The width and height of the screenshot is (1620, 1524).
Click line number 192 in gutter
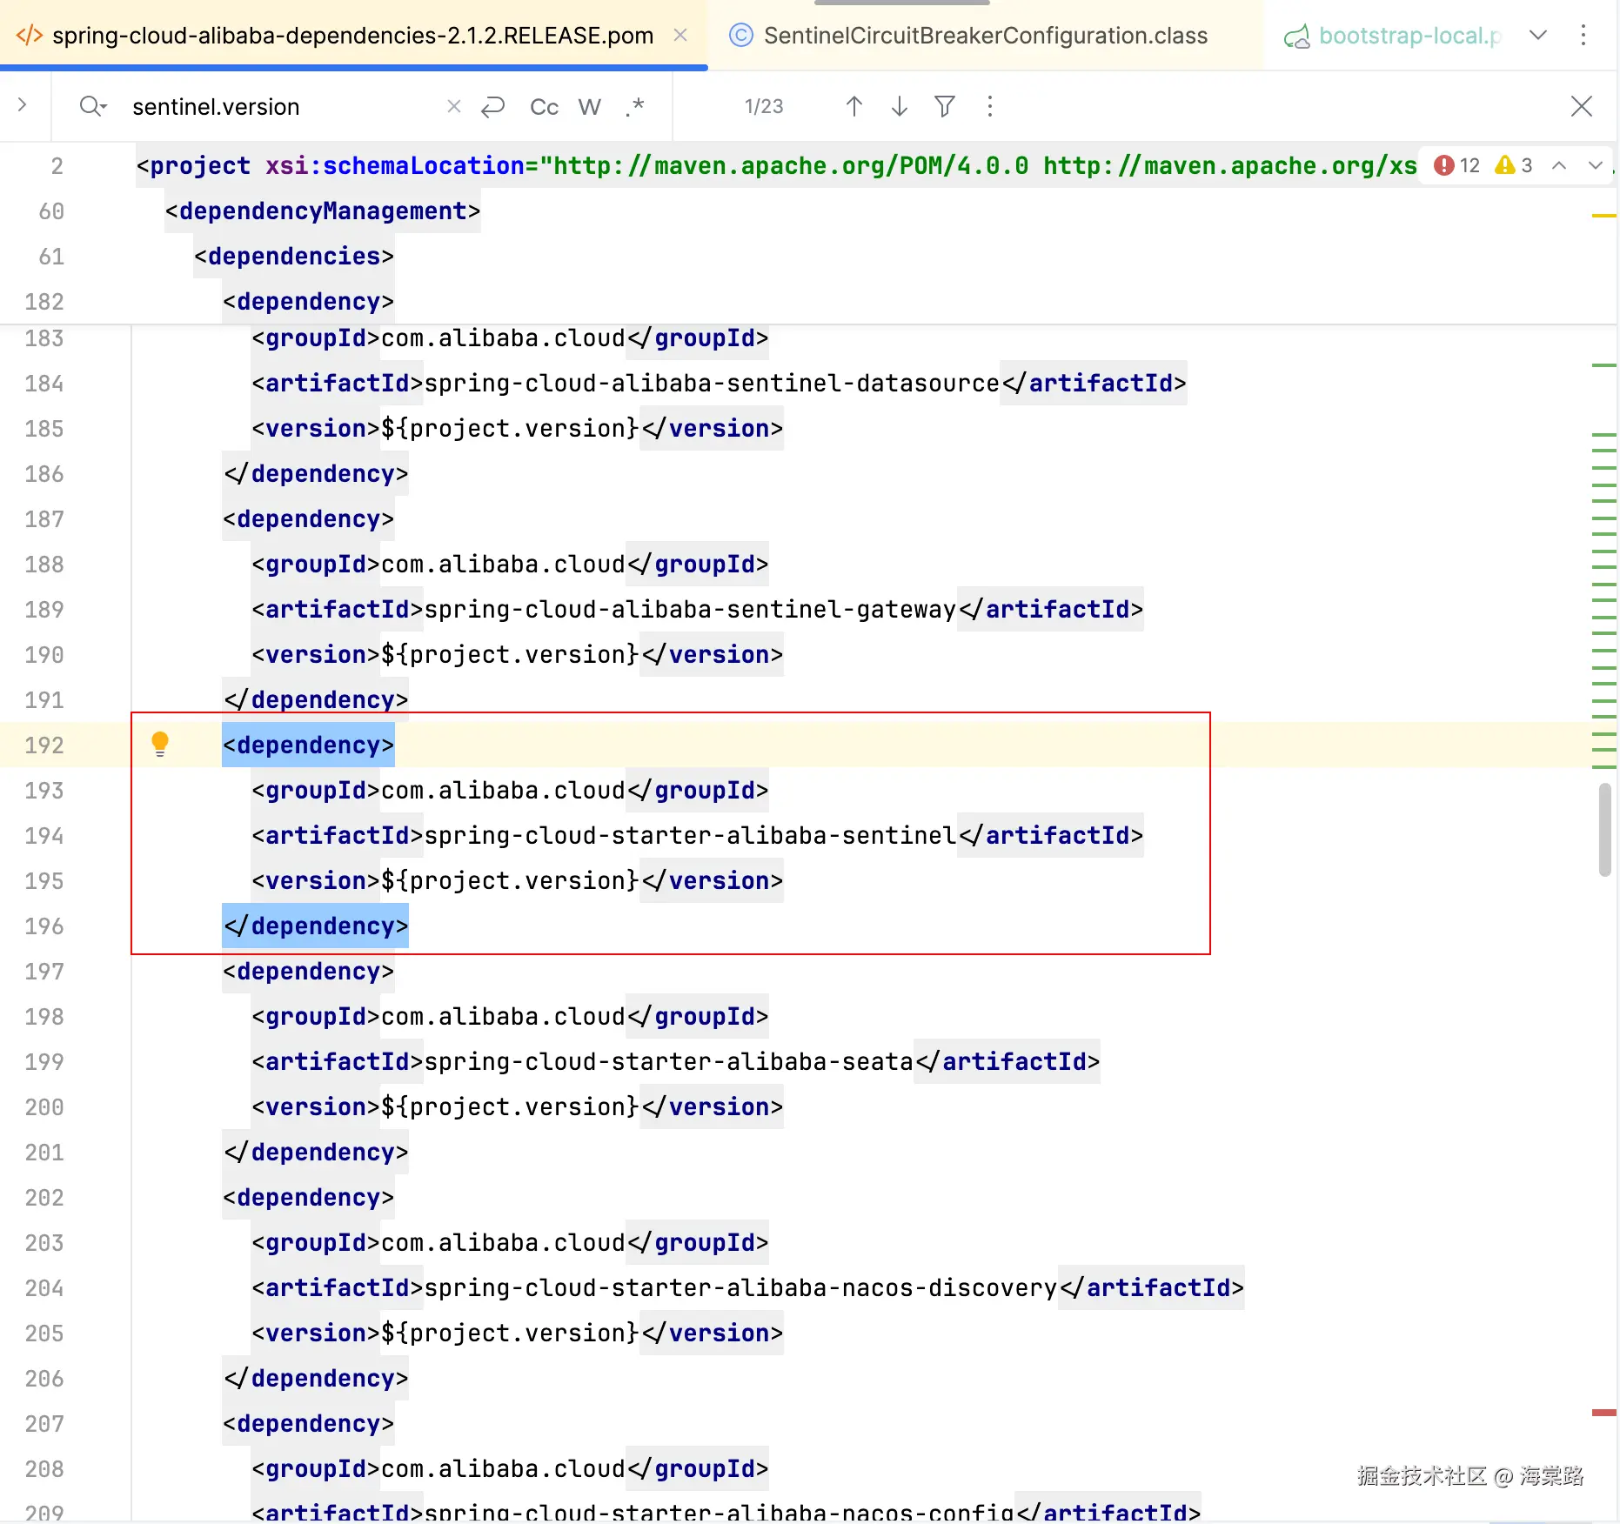44,745
